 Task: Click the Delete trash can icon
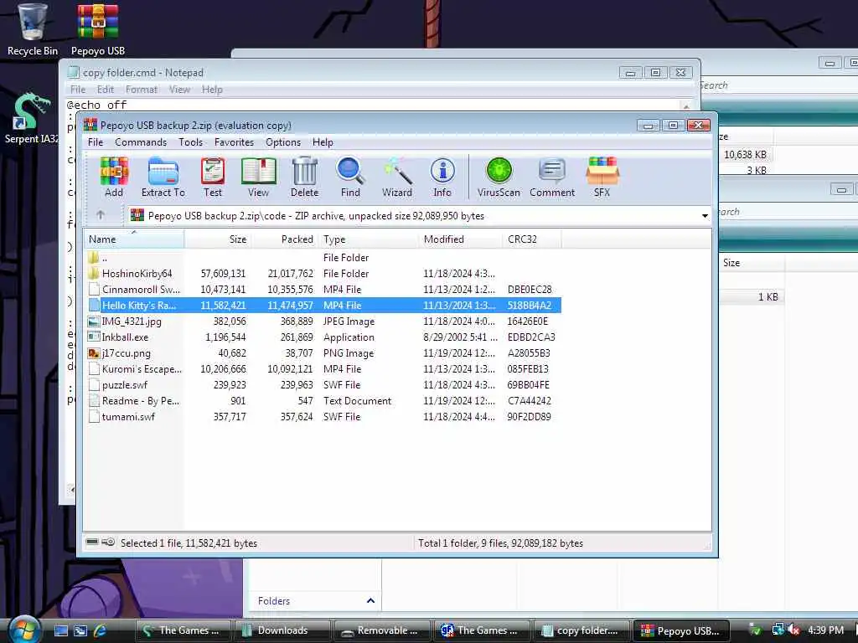304,177
